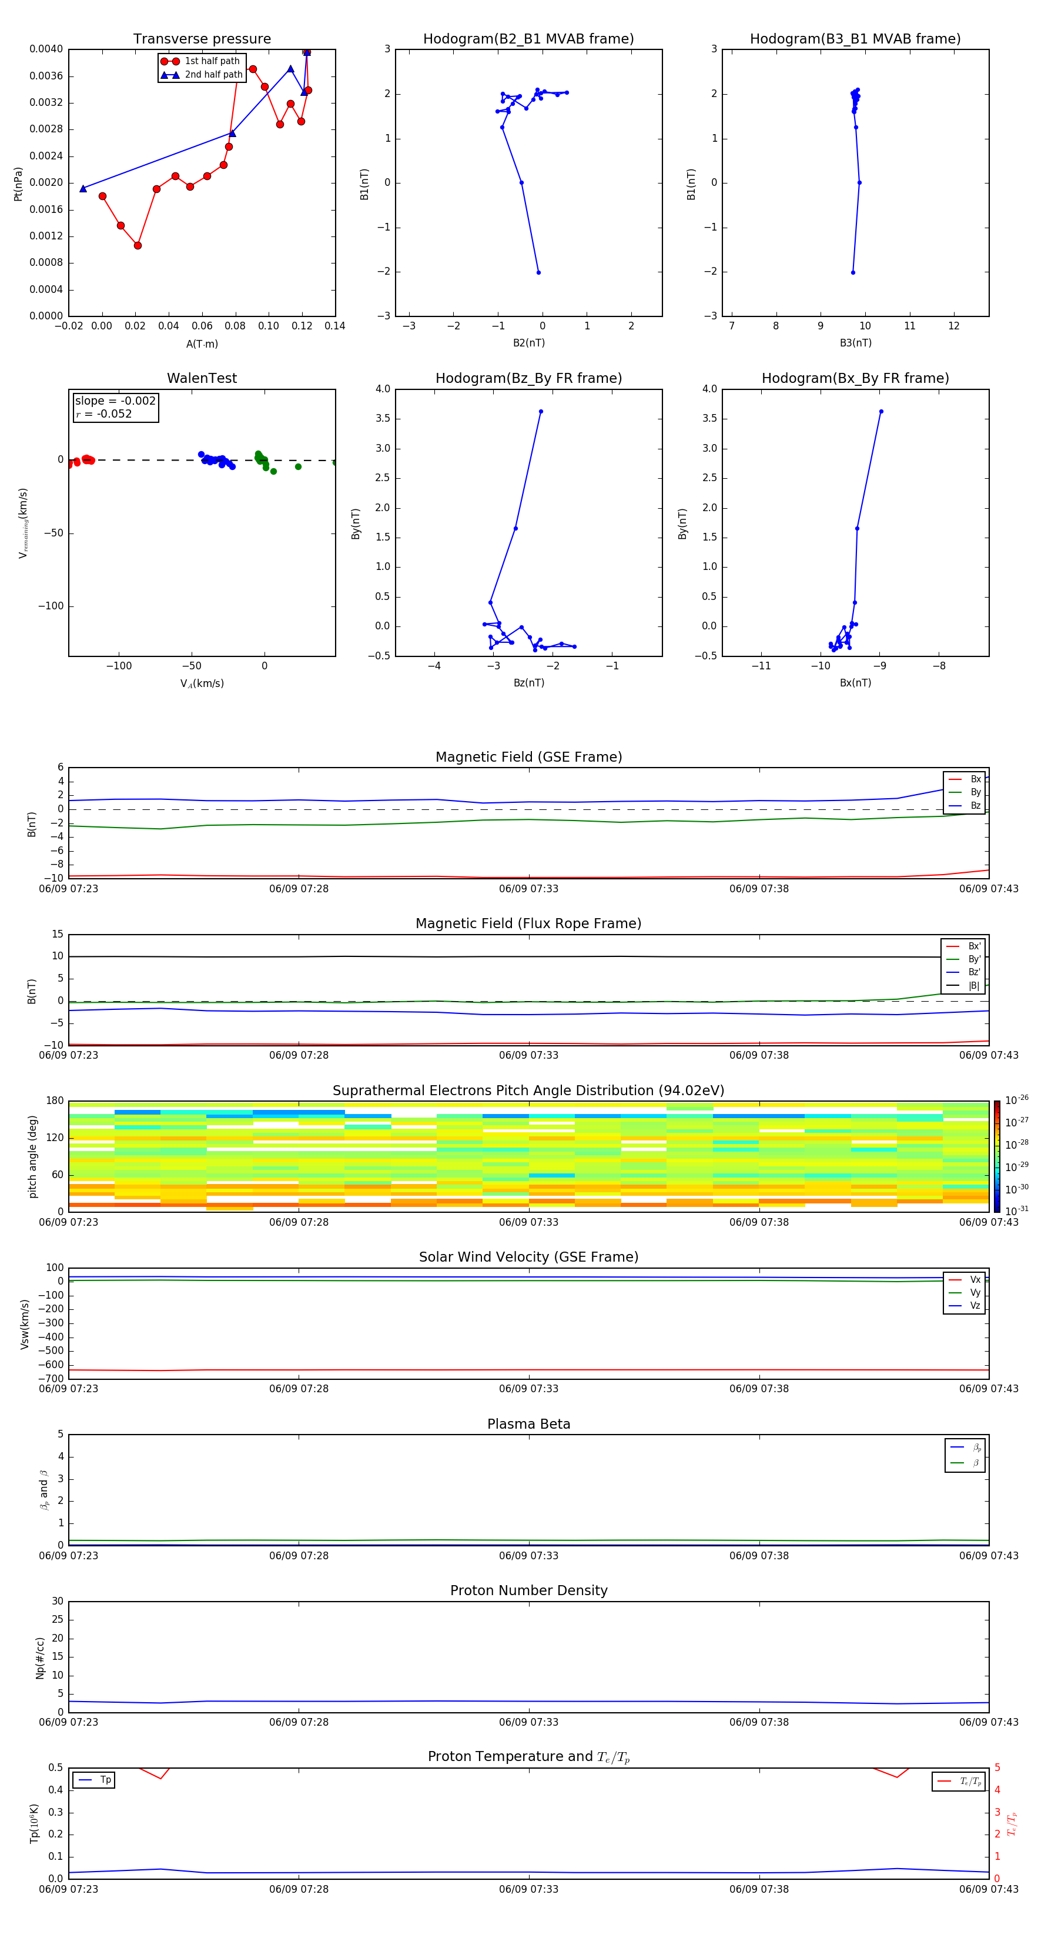Select the "Vx" velocity legend entry
This screenshot has width=1058, height=1941.
click(x=965, y=1279)
